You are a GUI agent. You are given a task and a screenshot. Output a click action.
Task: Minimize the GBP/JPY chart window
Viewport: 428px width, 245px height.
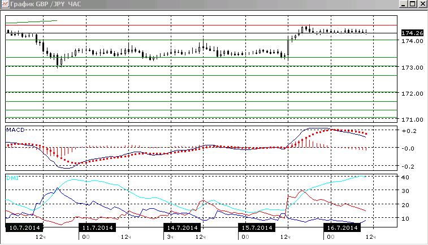[x=404, y=4]
